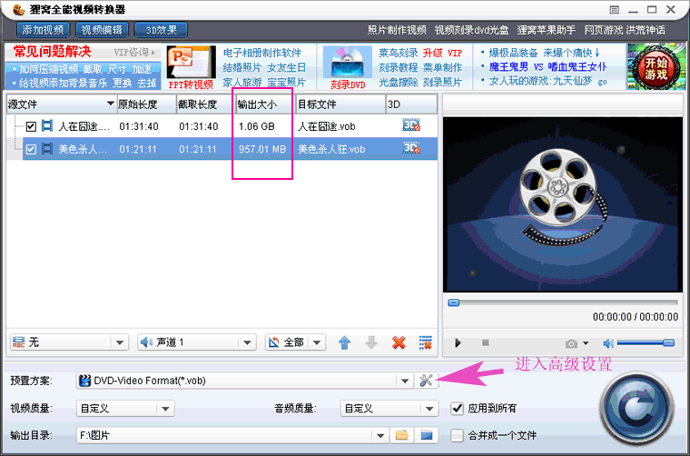
Task: Click the 开始游戏 round banner button
Action: pos(656,68)
